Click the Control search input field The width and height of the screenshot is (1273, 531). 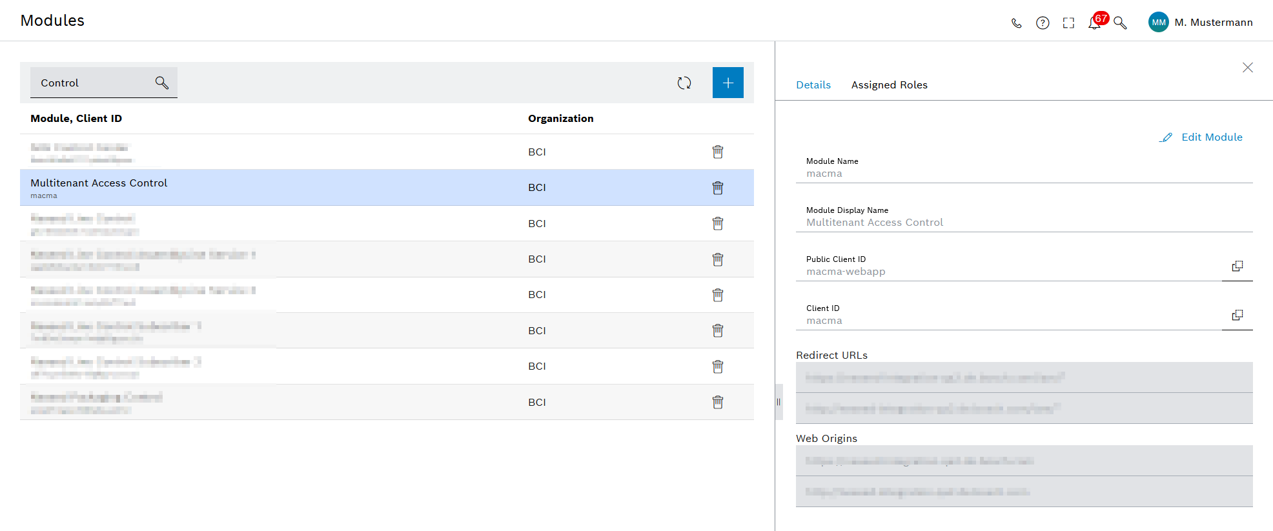(x=90, y=83)
